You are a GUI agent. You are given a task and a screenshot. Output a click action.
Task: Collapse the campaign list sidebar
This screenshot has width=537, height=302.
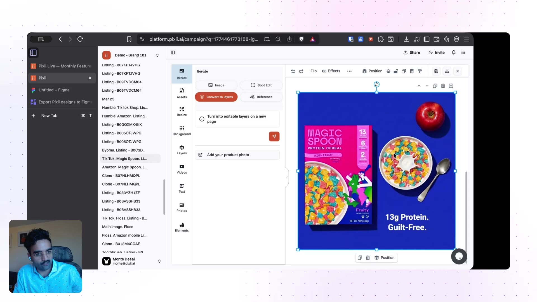tap(173, 53)
